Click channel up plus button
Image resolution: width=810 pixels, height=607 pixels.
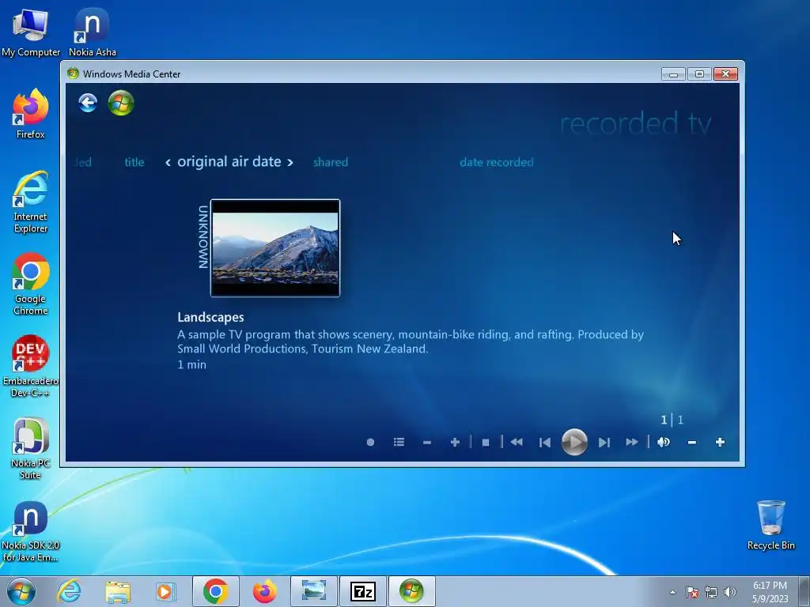click(x=455, y=443)
